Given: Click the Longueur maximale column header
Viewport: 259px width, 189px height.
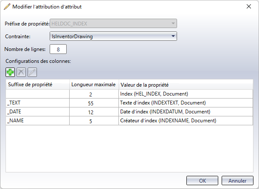Looking at the screenshot, I should click(93, 84).
